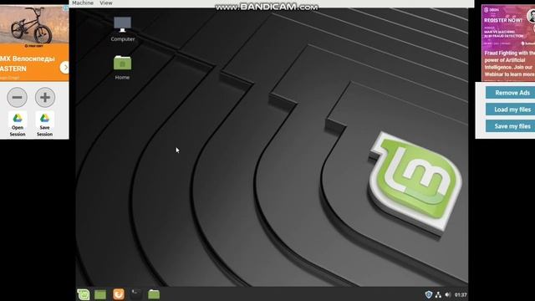535x301 pixels.
Task: Open the Machine menu
Action: (83, 3)
